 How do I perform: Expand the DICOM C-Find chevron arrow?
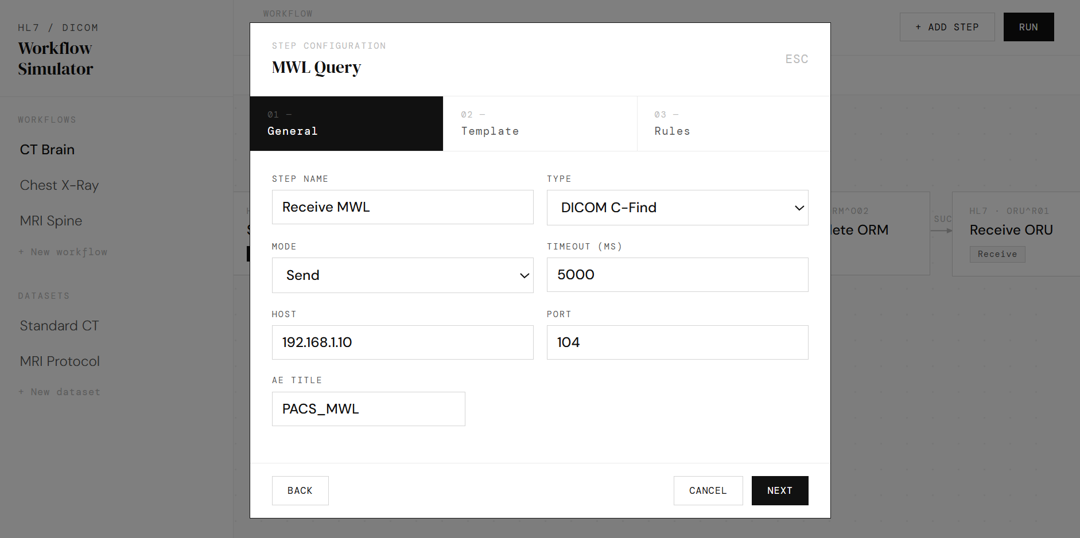(x=799, y=208)
